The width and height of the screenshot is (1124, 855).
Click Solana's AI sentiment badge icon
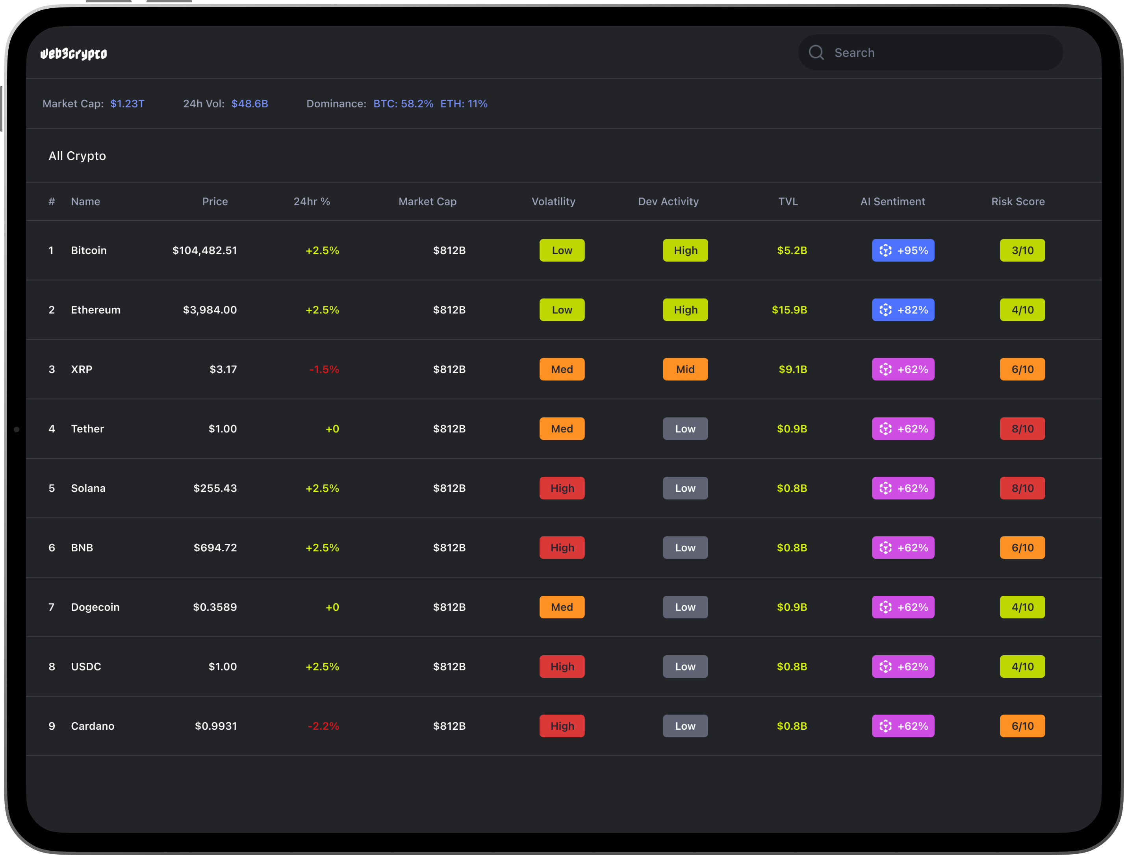(885, 488)
